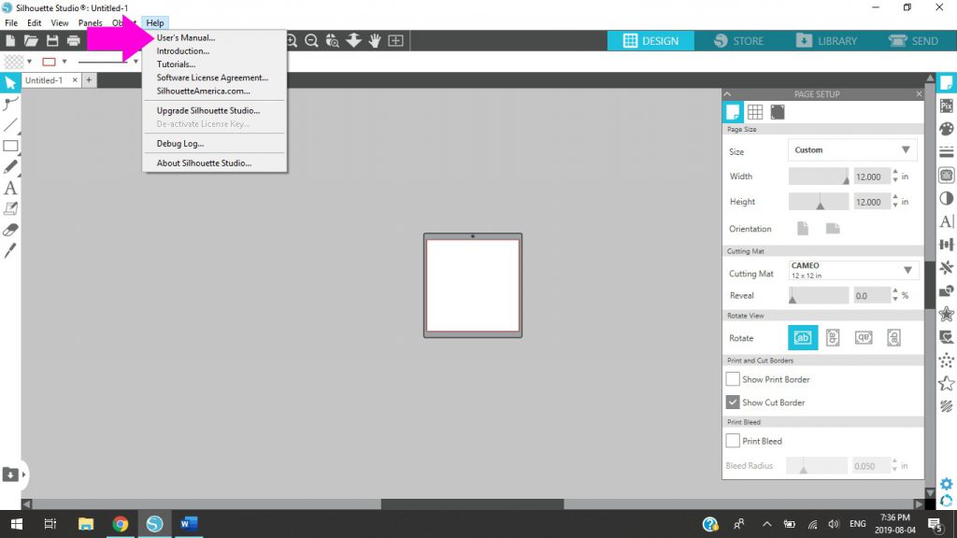The height and width of the screenshot is (538, 957).
Task: Expand the line color dropdown arrow
Action: point(64,62)
